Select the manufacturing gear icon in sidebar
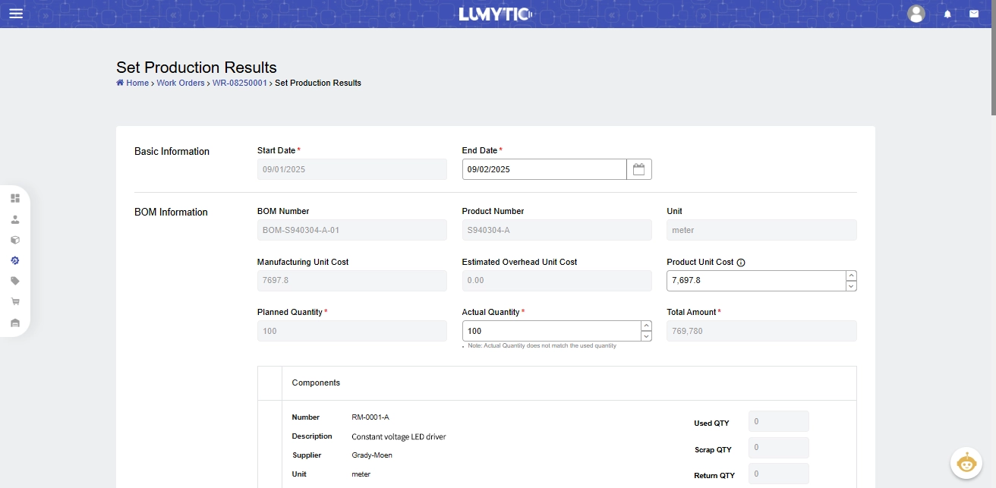The image size is (996, 488). click(15, 260)
